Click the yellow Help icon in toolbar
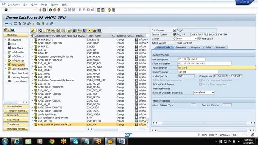The image size is (258, 145). (109, 10)
